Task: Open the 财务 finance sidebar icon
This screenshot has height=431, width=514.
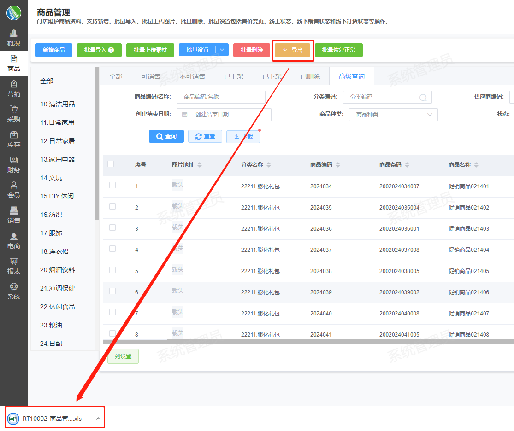Action: [x=14, y=160]
